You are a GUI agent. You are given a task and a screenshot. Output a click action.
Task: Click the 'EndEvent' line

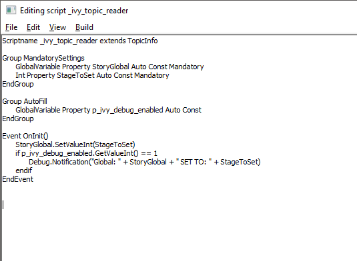[x=18, y=179]
